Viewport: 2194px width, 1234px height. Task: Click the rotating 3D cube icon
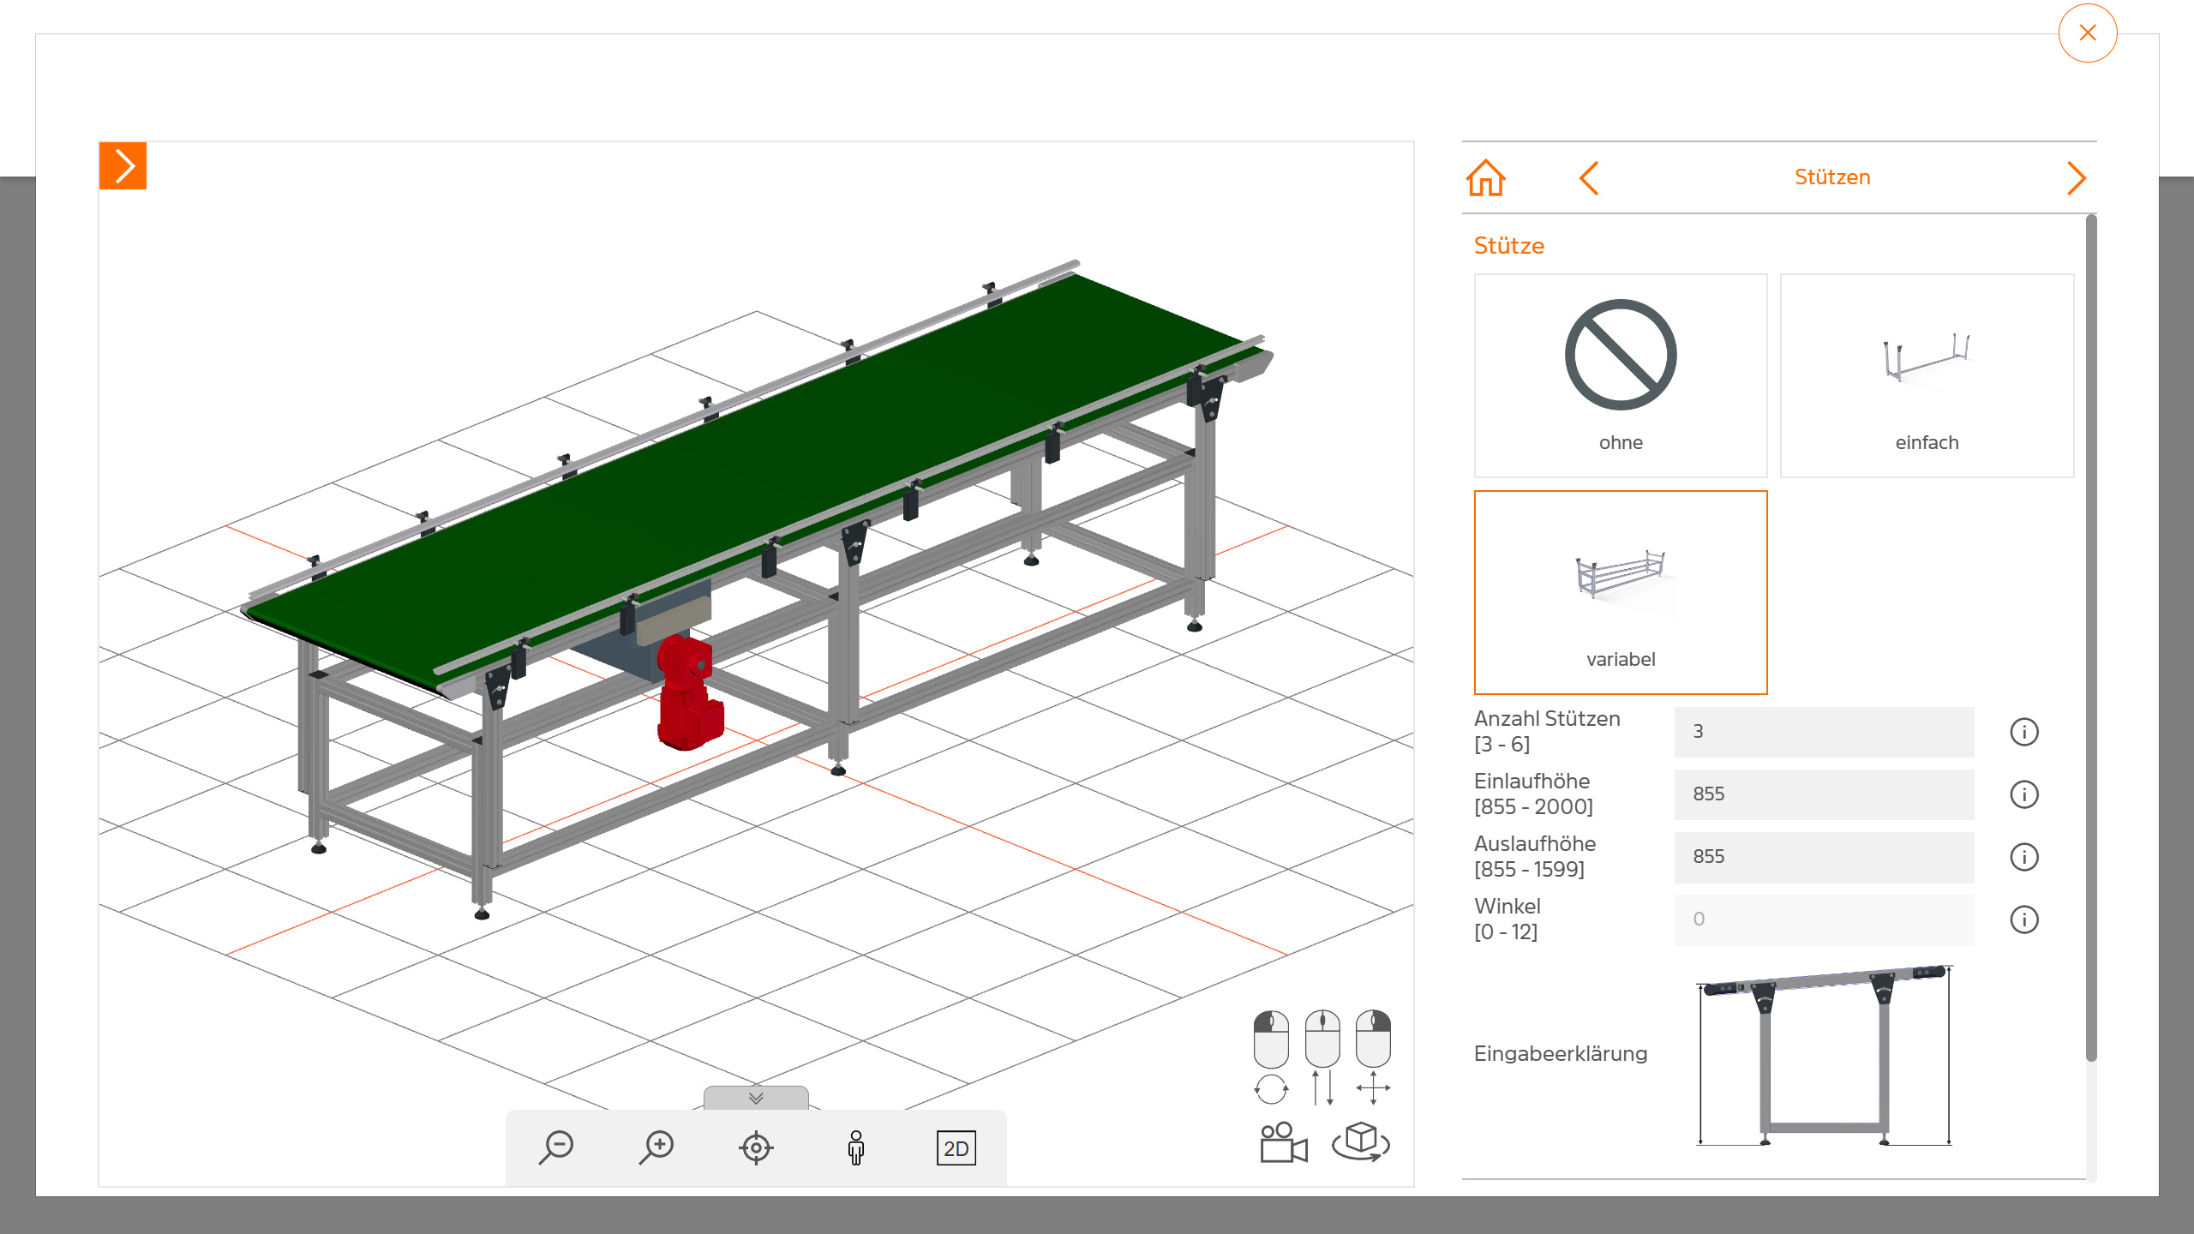1361,1142
